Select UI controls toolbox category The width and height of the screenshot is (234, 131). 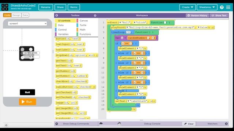pos(65,21)
